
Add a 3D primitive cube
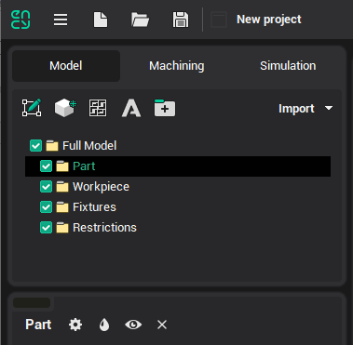point(65,108)
